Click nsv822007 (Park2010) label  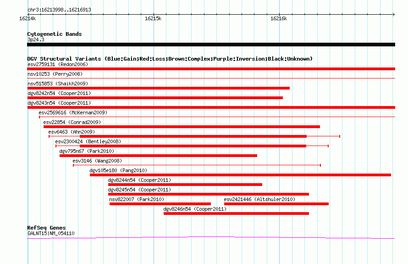point(137,199)
